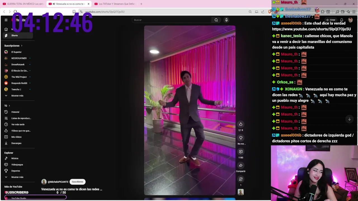The width and height of the screenshot is (358, 201).
Task: Remix this Short
Action: click(241, 179)
